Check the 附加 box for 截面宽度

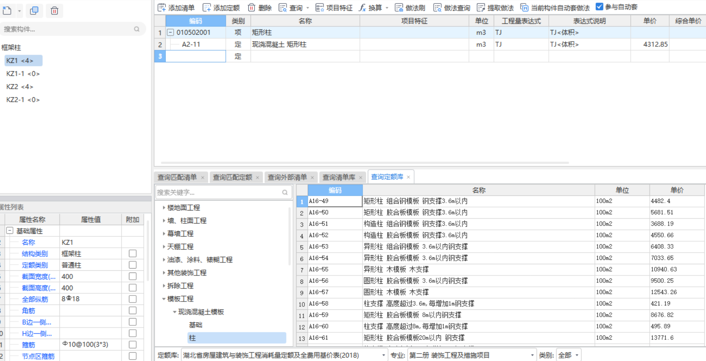coord(133,276)
